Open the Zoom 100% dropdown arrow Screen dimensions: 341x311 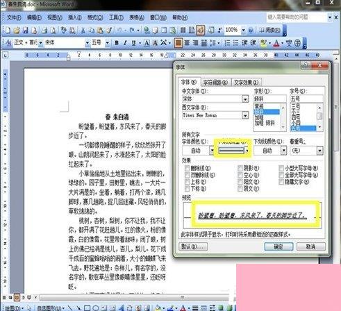[x=243, y=31]
